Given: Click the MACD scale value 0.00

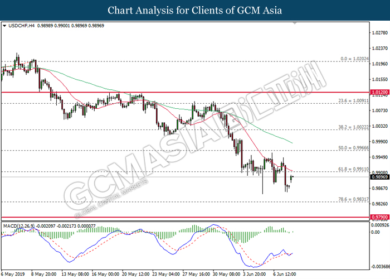Looking at the screenshot, I should point(376,232).
